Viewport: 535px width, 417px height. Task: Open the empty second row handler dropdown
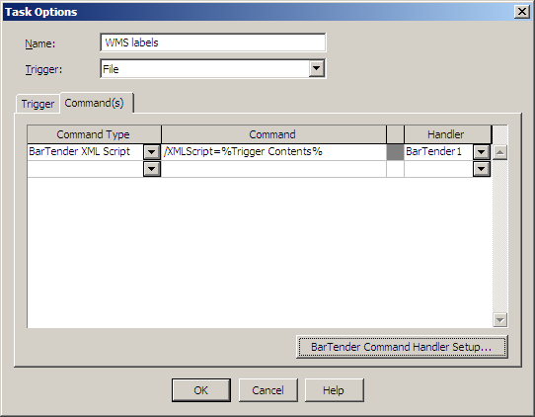point(482,169)
